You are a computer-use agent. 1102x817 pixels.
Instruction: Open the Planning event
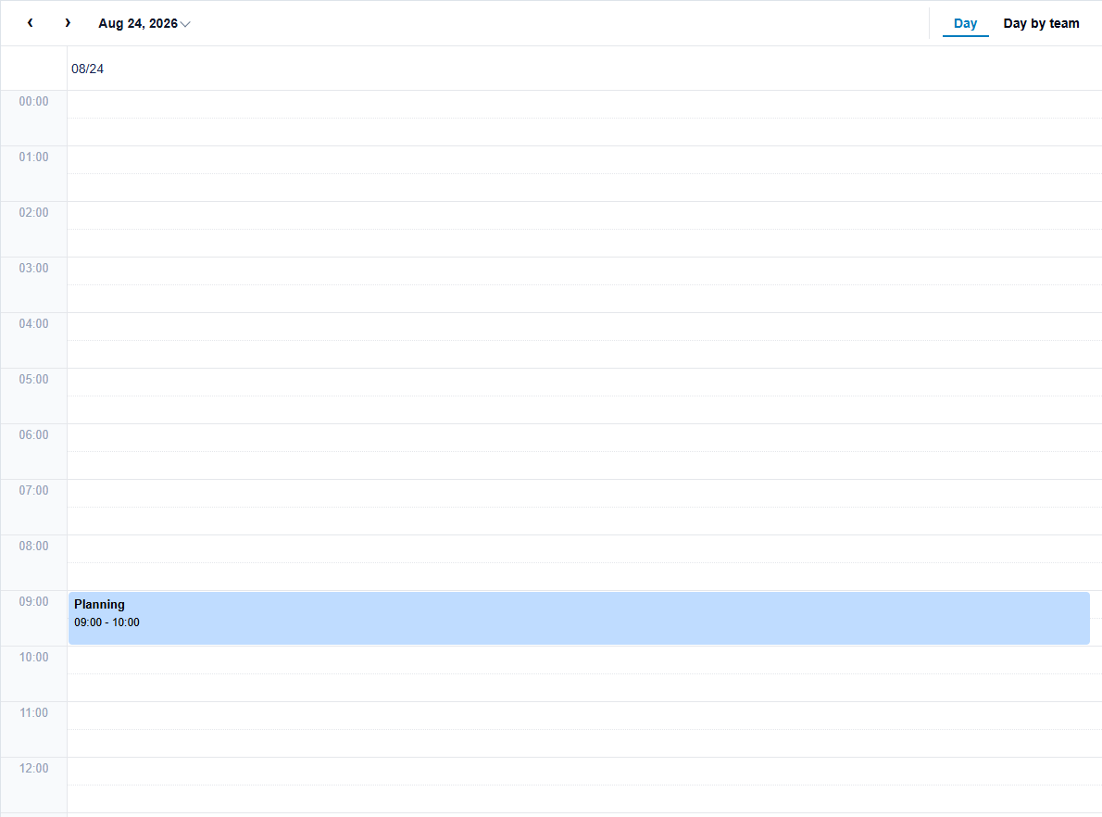[x=579, y=618]
